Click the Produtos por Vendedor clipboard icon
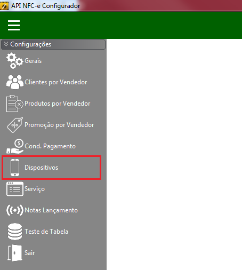This screenshot has width=242, height=270. tap(15, 104)
